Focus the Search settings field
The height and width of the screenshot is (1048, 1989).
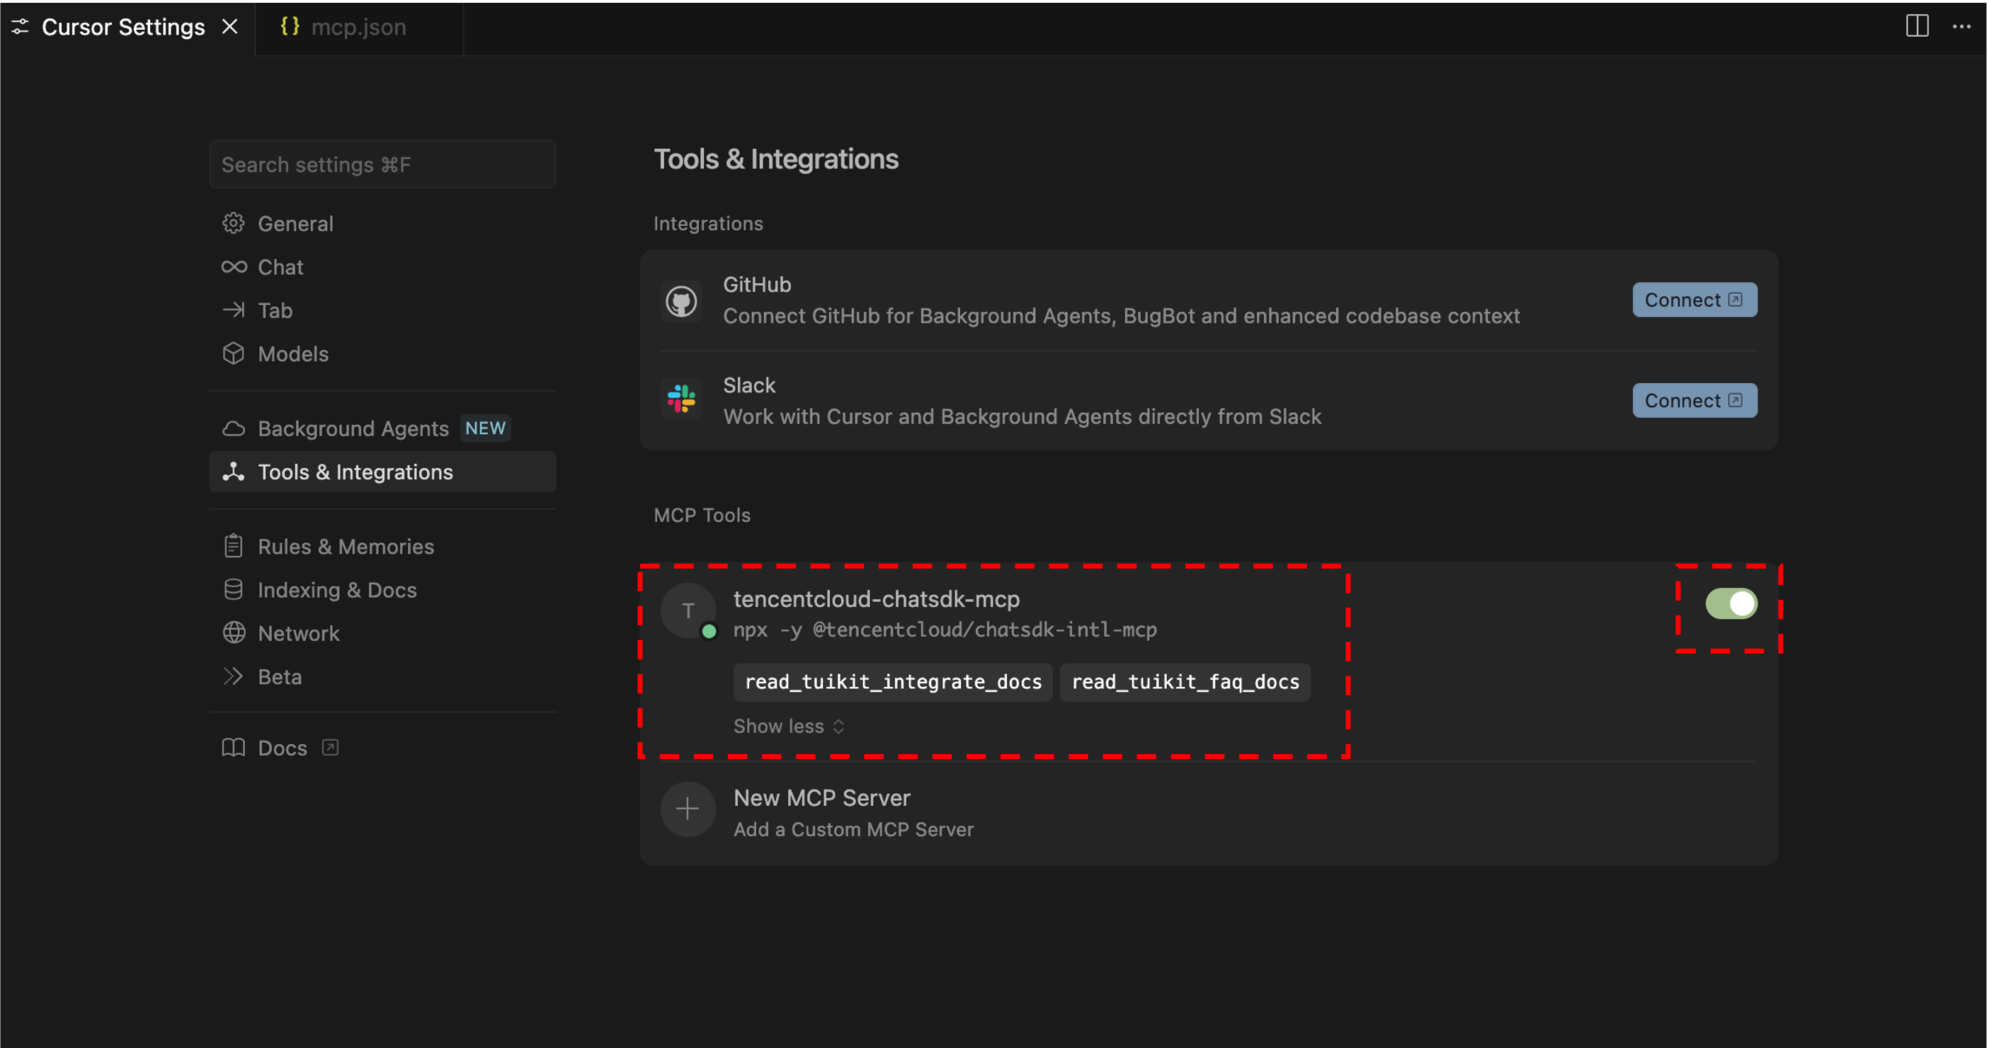(x=382, y=164)
